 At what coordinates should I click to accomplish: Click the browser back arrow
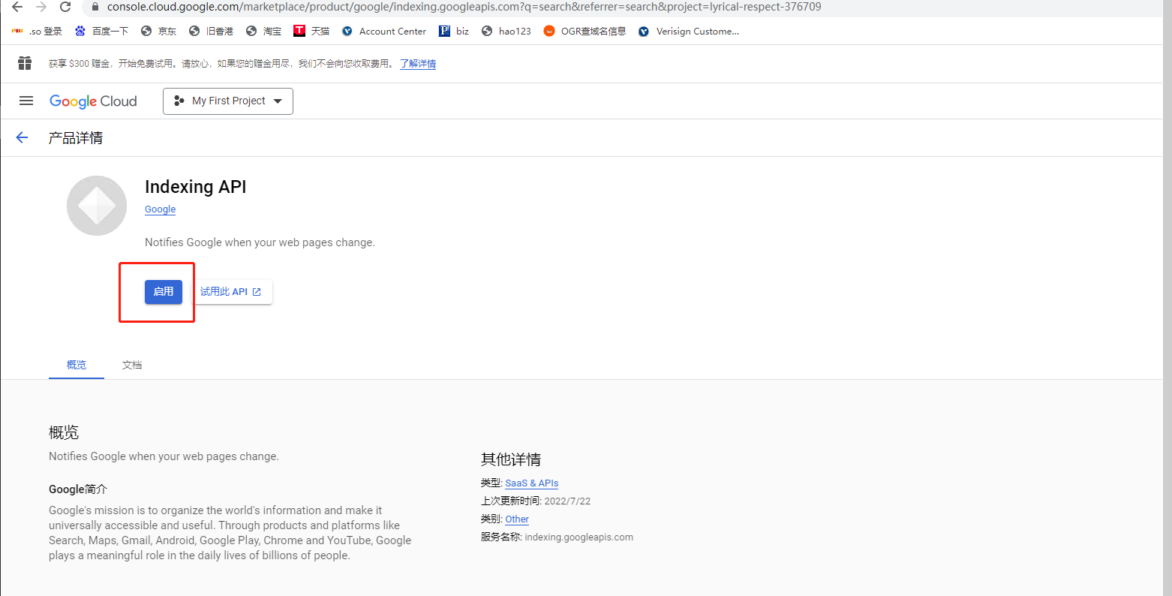(17, 7)
